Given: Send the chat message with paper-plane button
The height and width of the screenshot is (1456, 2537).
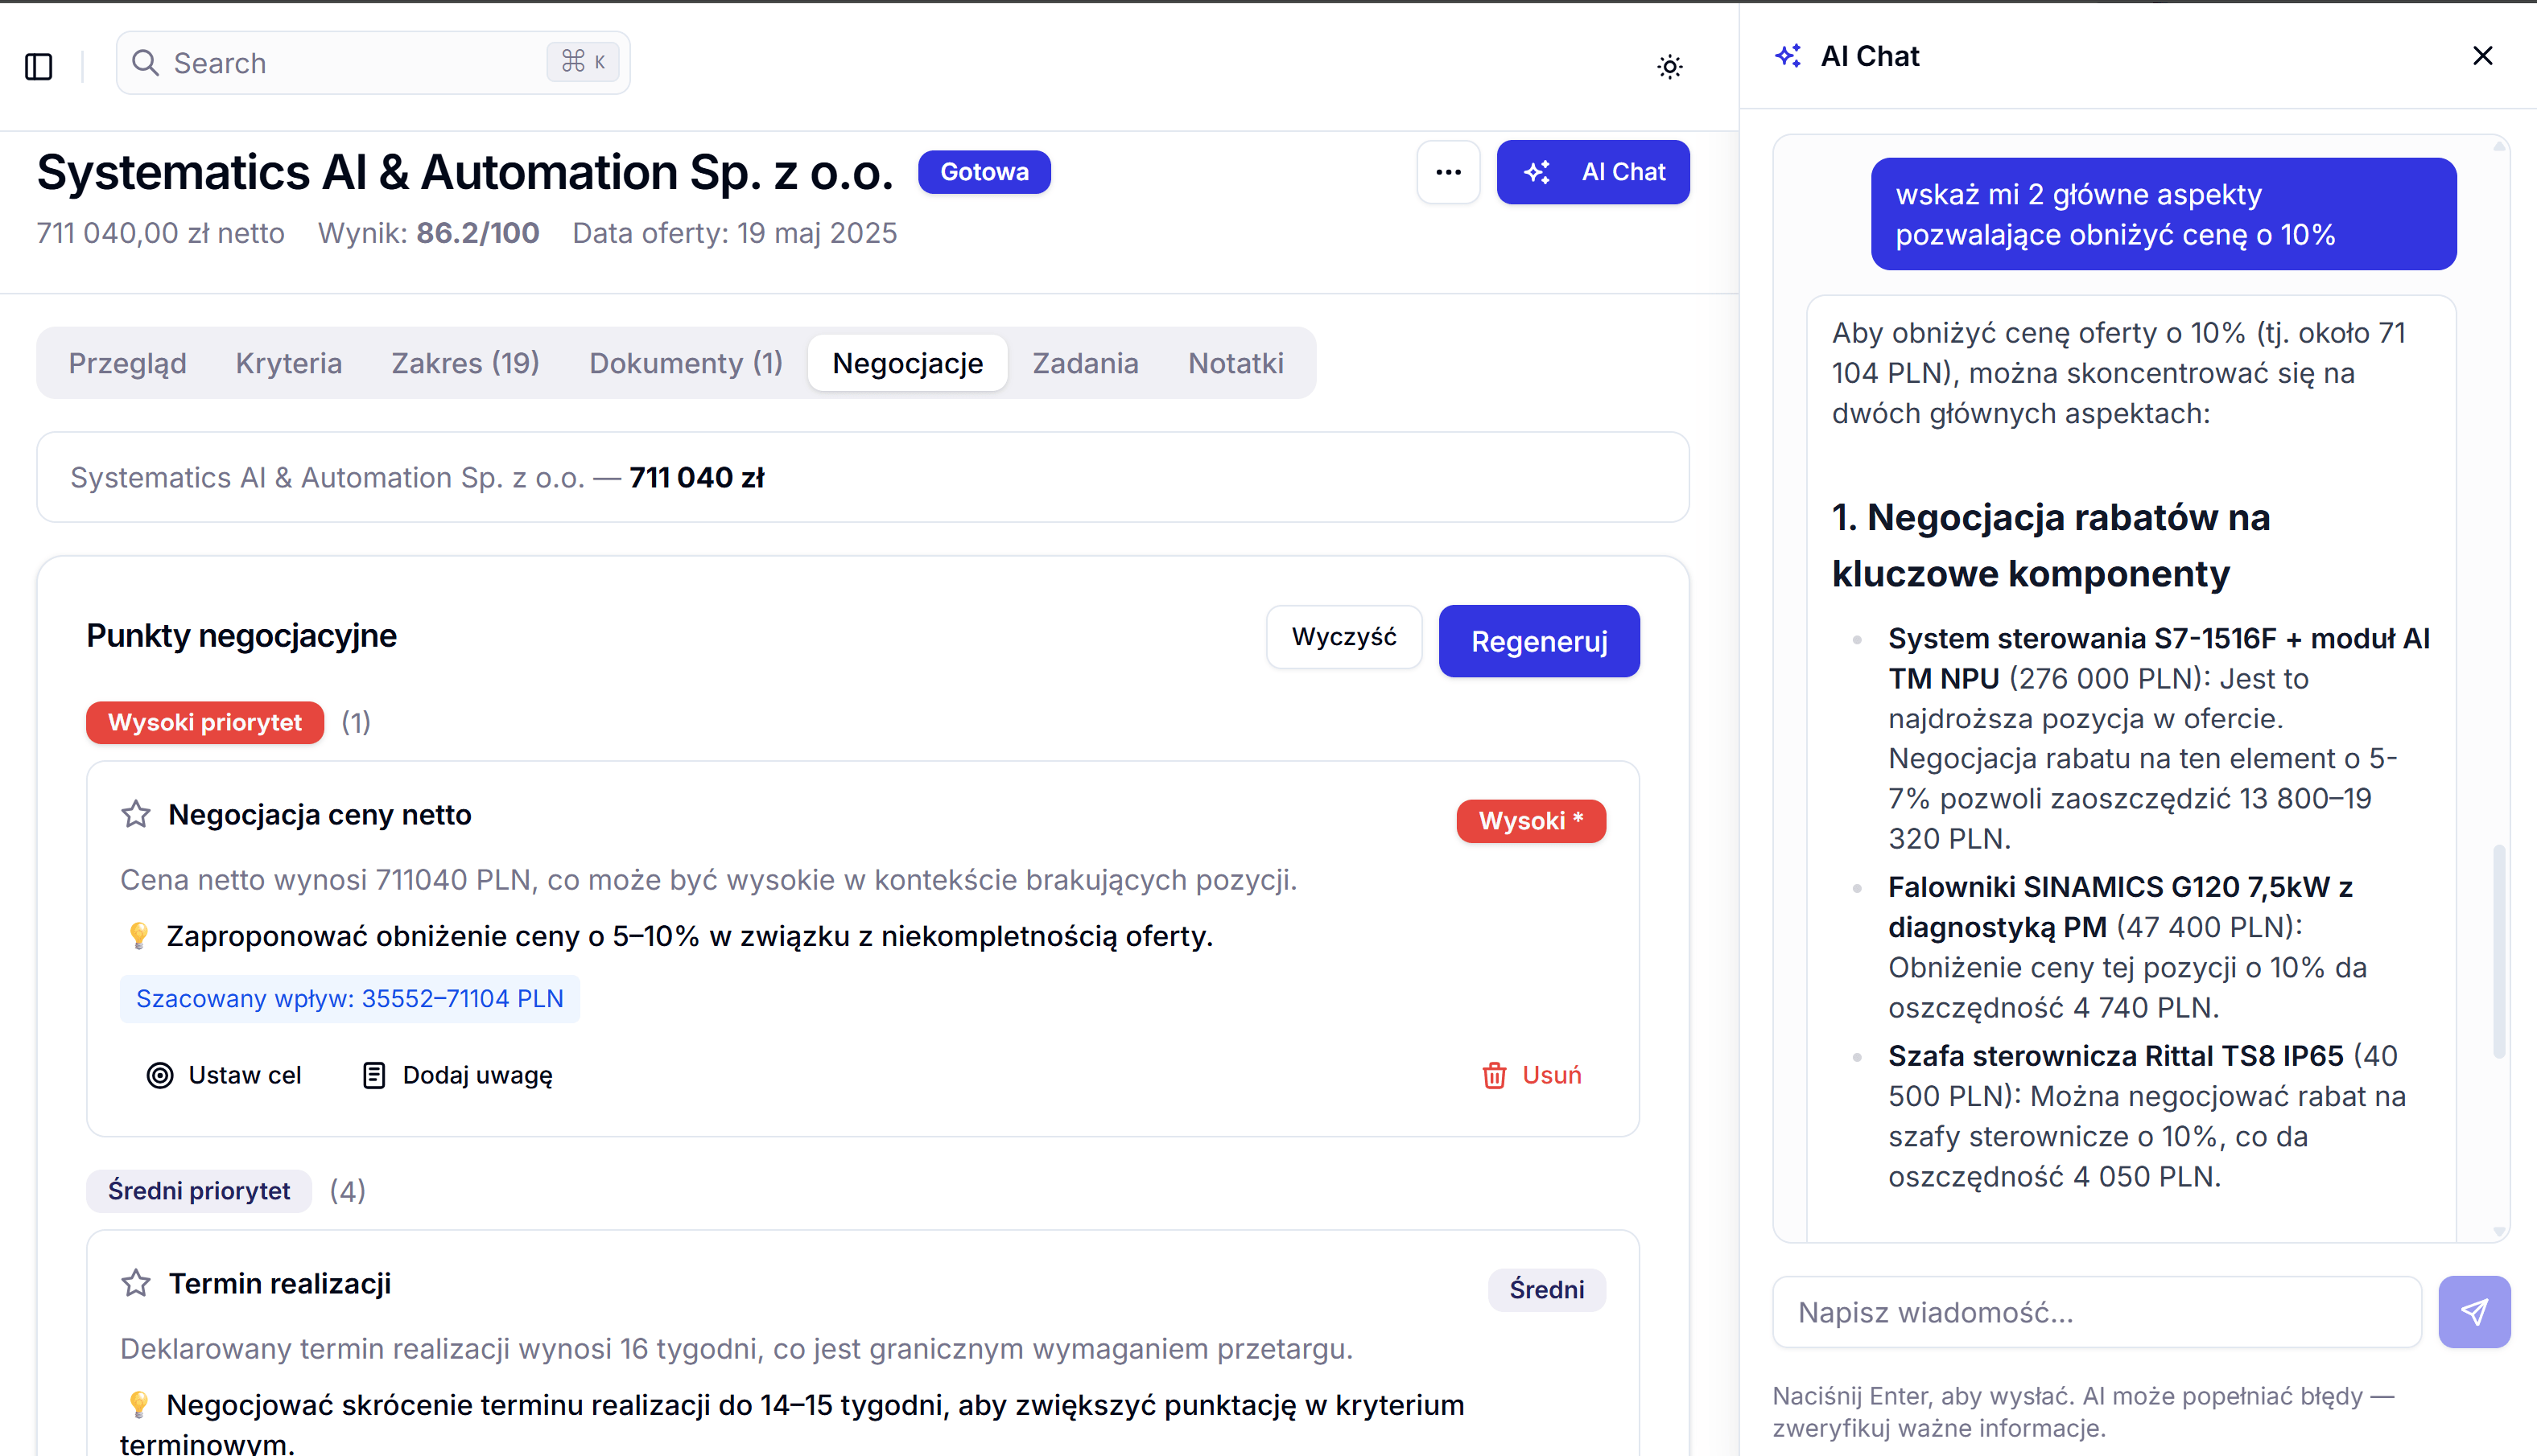Looking at the screenshot, I should click(x=2474, y=1312).
